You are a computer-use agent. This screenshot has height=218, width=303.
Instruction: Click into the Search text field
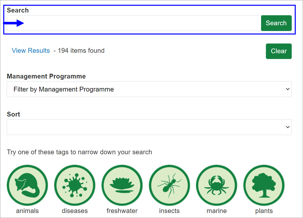tap(134, 23)
